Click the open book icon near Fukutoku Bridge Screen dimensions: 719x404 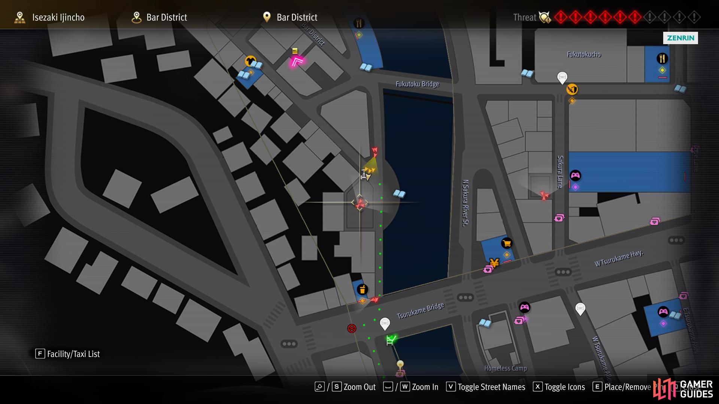[x=365, y=68]
